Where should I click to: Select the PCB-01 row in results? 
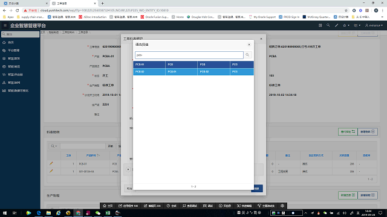[x=193, y=64]
